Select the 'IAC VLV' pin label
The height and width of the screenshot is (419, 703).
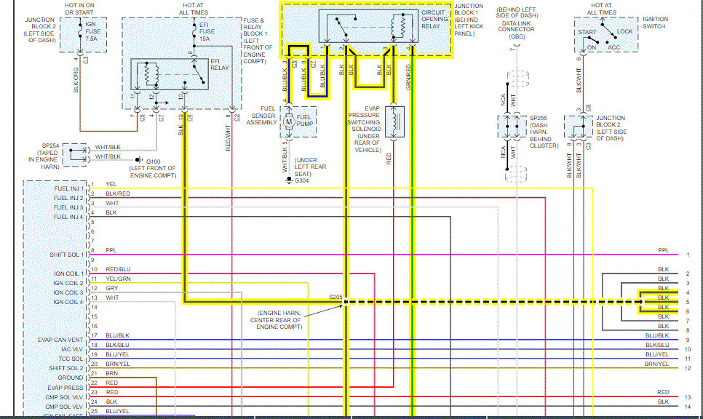[72, 350]
